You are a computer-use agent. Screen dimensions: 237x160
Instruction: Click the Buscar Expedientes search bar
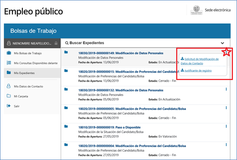pyautogui.click(x=145, y=43)
